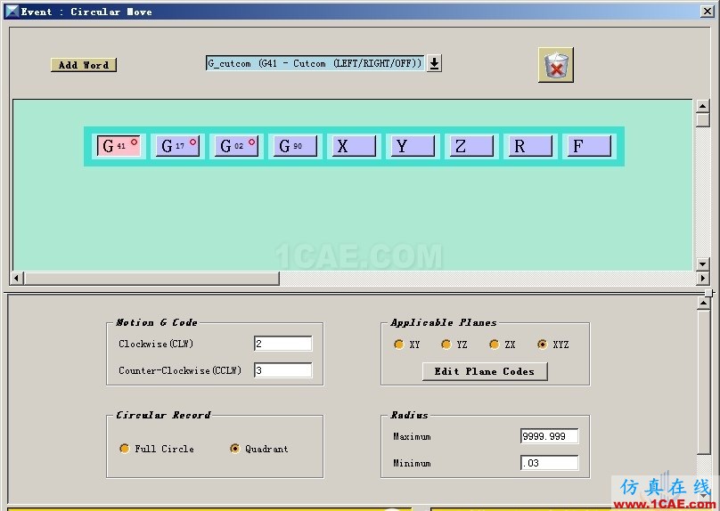Select the G17 word block
This screenshot has width=720, height=511.
pos(177,146)
